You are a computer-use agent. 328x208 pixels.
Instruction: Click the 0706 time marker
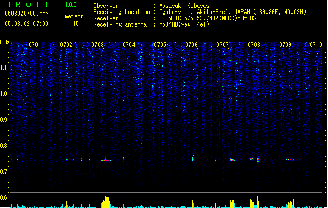coord(191,45)
